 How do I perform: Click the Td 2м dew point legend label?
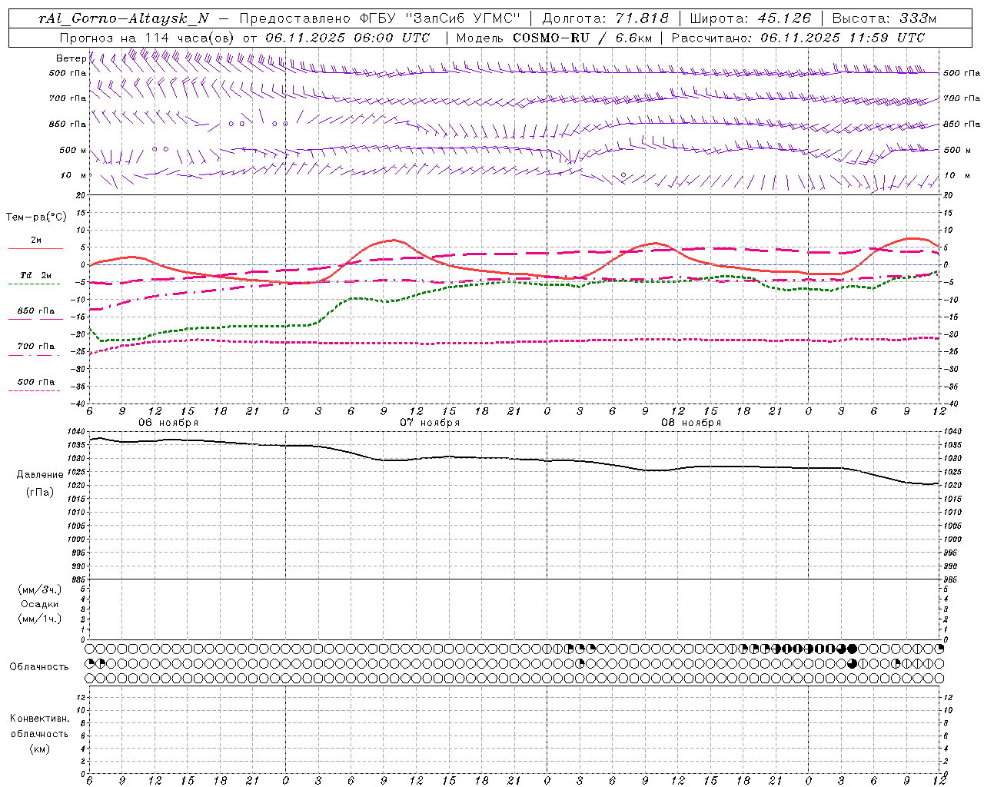coord(36,275)
